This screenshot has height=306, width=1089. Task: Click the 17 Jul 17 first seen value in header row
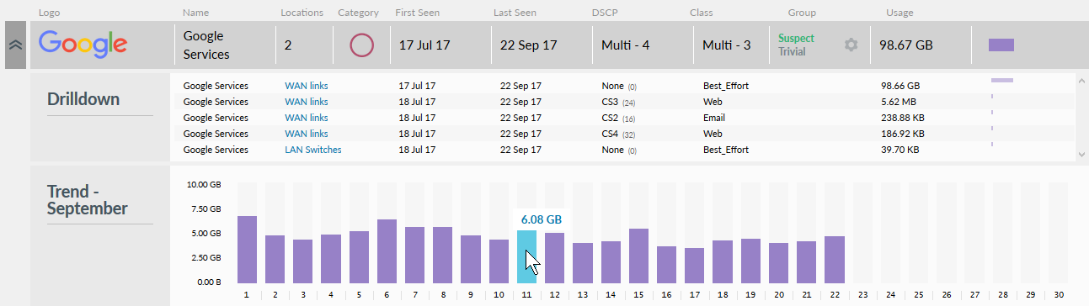(x=424, y=45)
